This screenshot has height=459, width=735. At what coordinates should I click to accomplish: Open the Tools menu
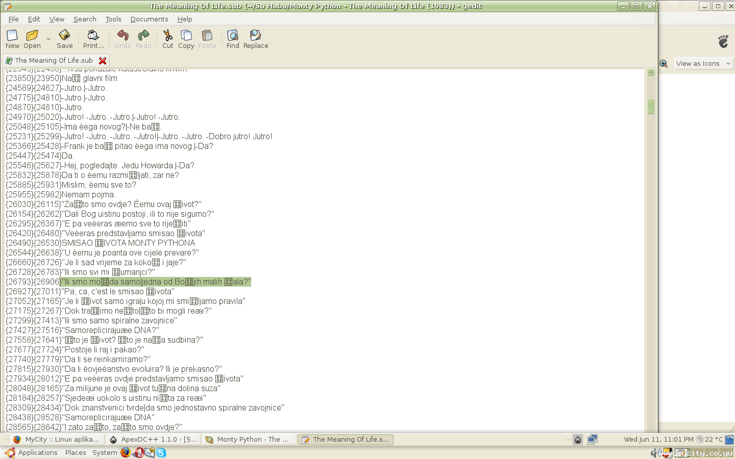click(113, 19)
